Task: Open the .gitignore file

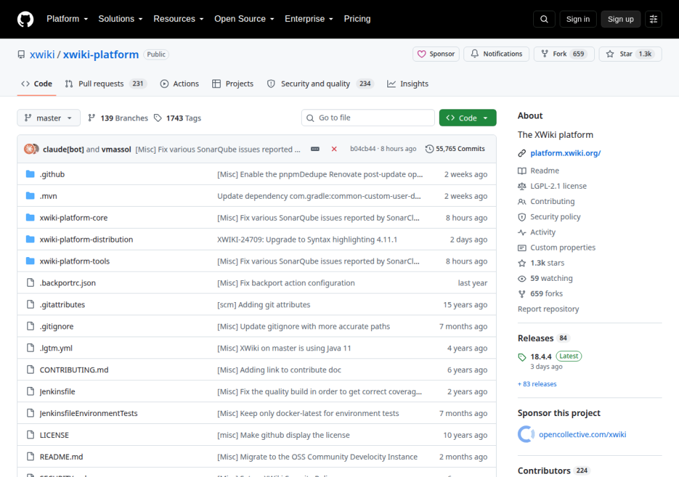Action: tap(57, 327)
